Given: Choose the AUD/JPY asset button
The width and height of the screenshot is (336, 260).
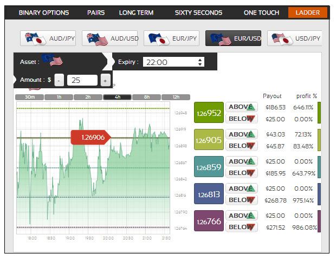Looking at the screenshot, I should tap(48, 38).
